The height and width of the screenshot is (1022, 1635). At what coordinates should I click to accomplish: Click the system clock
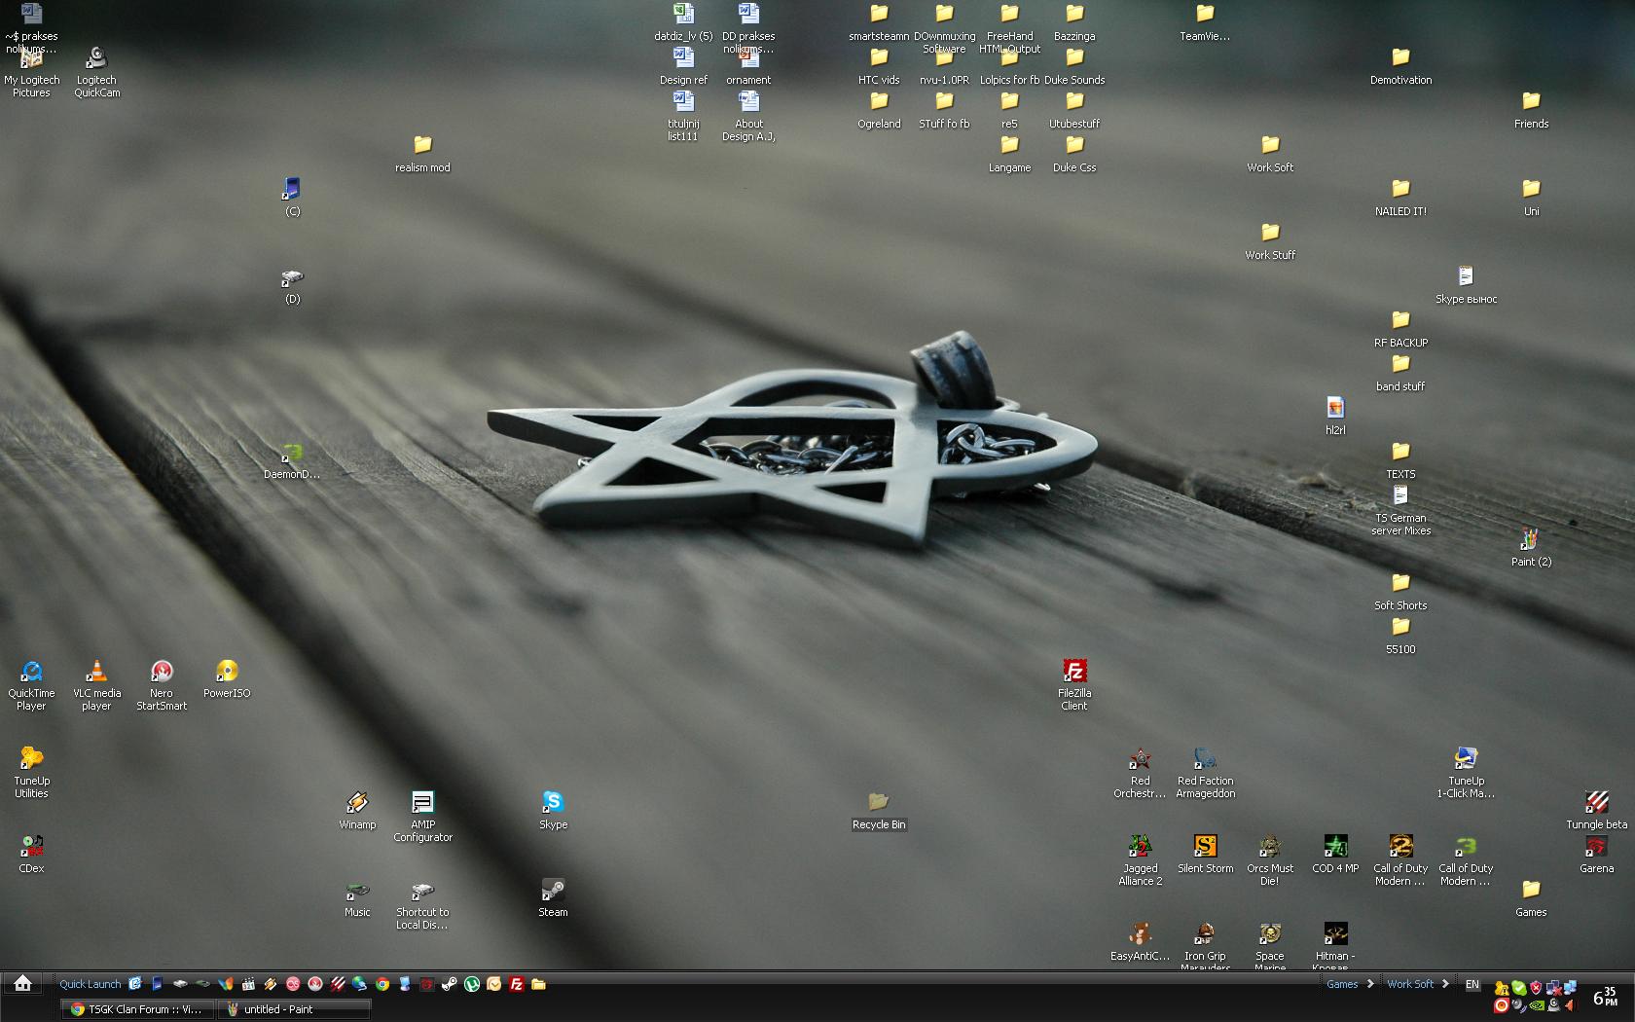click(1606, 998)
